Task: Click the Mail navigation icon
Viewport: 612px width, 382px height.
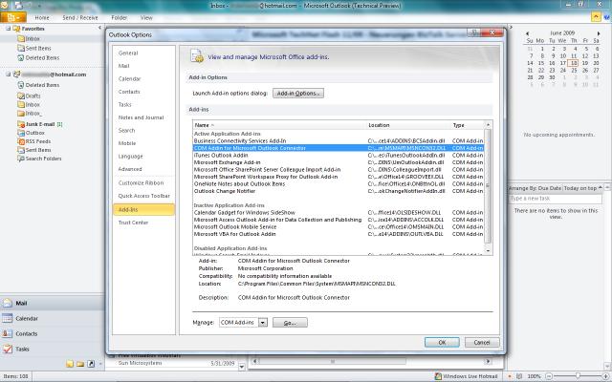Action: pos(7,303)
